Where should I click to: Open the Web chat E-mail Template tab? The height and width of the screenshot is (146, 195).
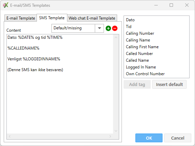[92, 18]
